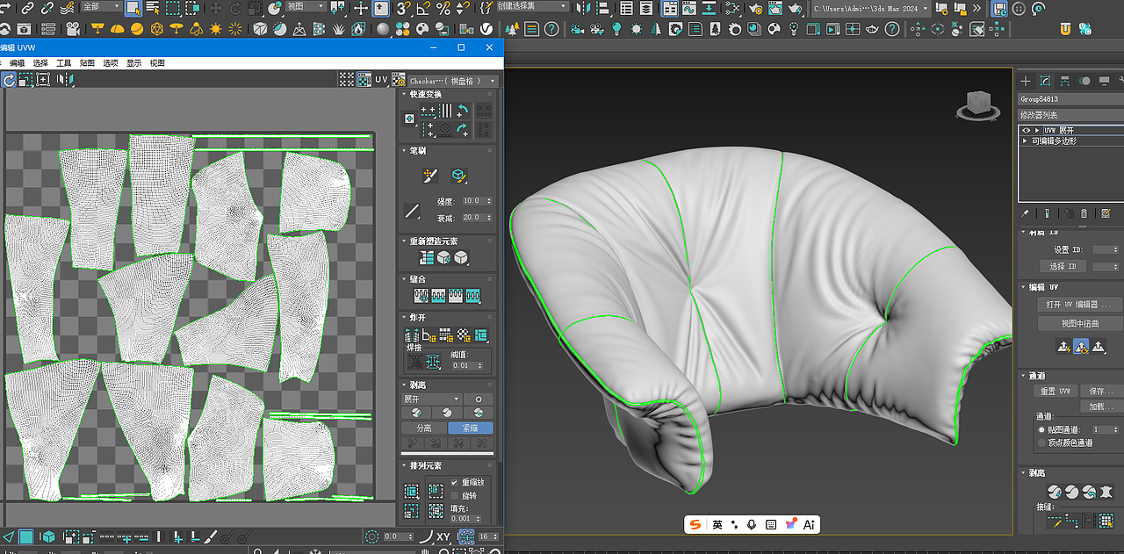Toggle the autosave floppy disk icon
This screenshot has width=1124, height=554.
point(999,8)
